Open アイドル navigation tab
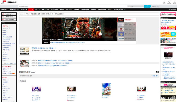 coord(37,10)
